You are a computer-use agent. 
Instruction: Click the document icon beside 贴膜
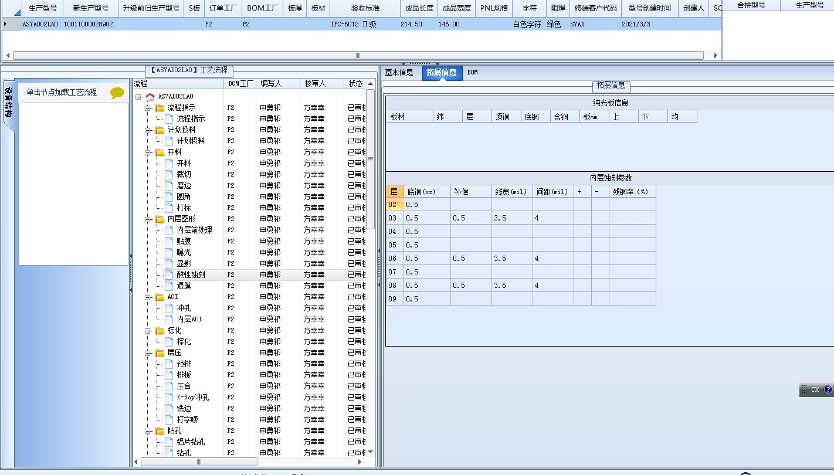(169, 241)
